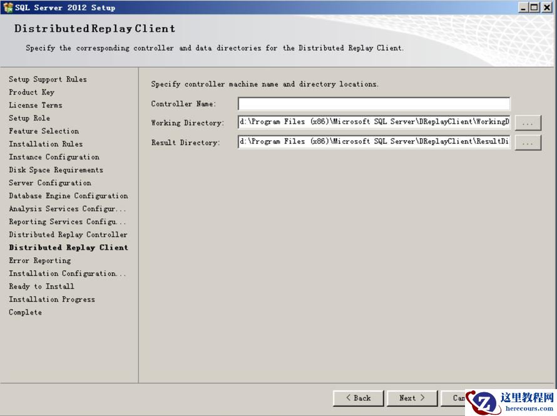Select the Analysis Services Configuration step
Viewport: 557px width, 416px height.
pos(68,209)
